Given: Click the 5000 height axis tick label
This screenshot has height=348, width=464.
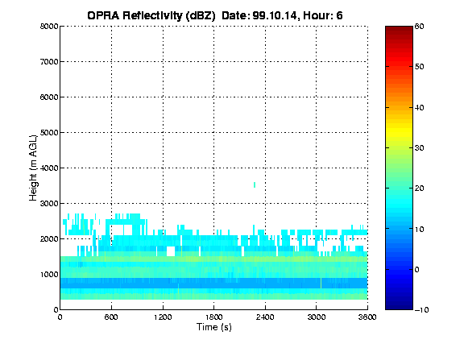Looking at the screenshot, I should (49, 133).
